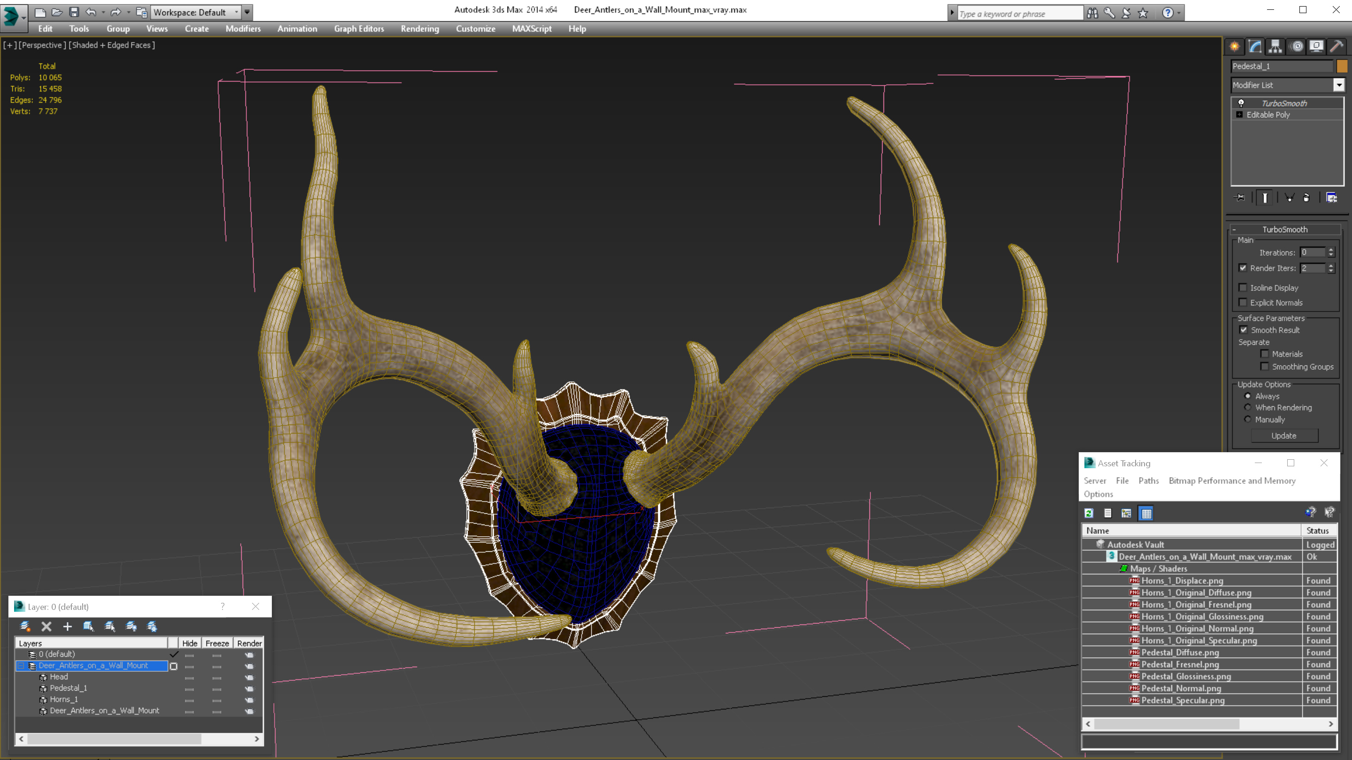The width and height of the screenshot is (1352, 760).
Task: Click the Undo arrow icon
Action: tap(91, 12)
